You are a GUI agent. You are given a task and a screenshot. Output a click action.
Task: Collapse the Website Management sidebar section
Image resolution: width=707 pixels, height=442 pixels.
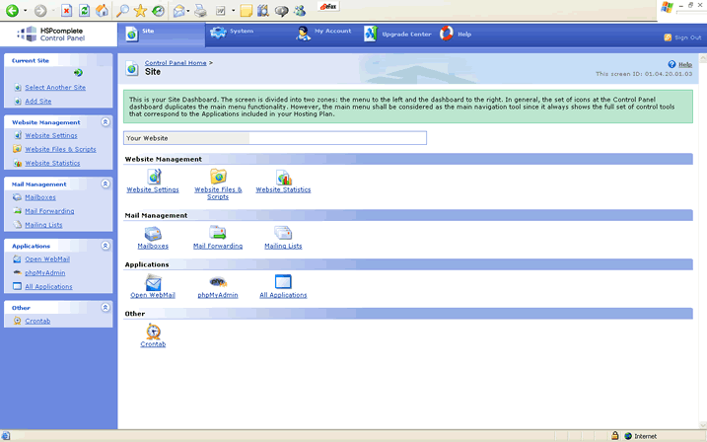[105, 122]
